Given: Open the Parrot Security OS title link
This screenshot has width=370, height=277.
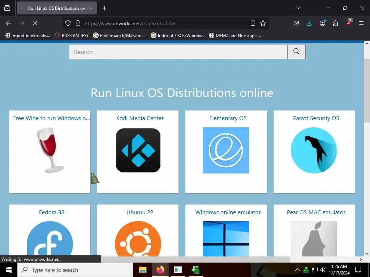Looking at the screenshot, I should 316,118.
